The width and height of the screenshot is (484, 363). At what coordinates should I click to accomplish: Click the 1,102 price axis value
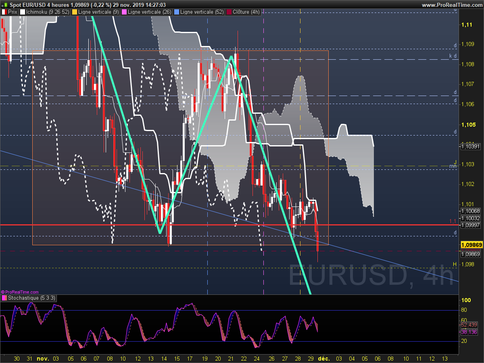coord(468,184)
